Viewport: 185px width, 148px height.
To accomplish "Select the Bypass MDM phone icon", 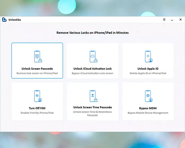I will pyautogui.click(x=149, y=96).
